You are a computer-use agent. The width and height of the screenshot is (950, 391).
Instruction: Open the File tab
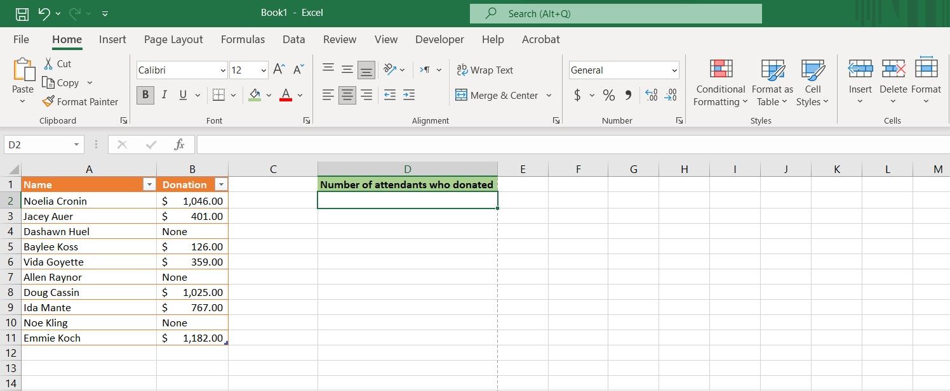tap(21, 39)
